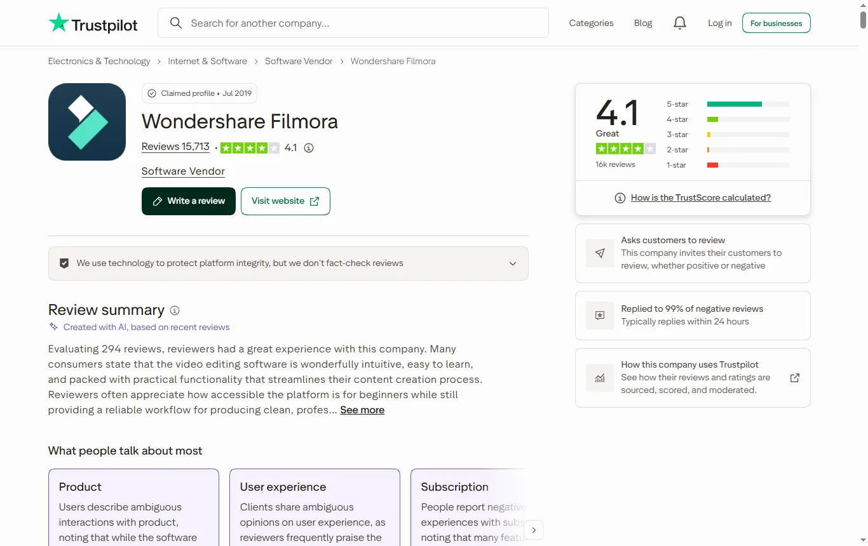Expand the platform integrity notice chevron
The height and width of the screenshot is (546, 868).
tap(513, 263)
